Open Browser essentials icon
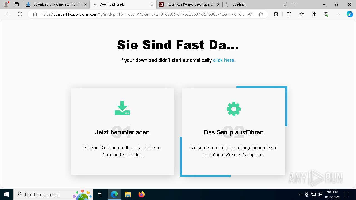356x200 pixels. point(326,14)
